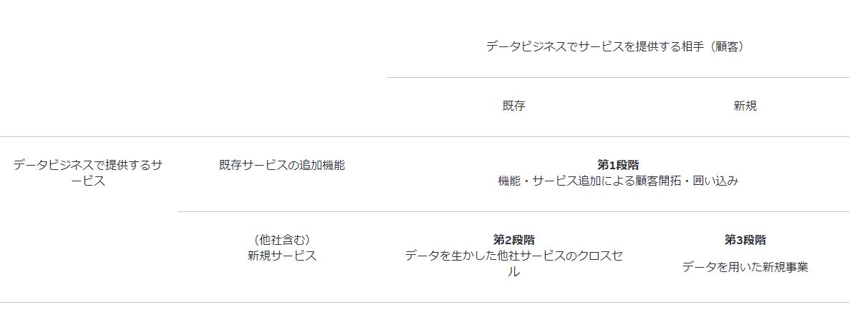This screenshot has height=317, width=850.
Task: Click the bold 第2段階 heading
Action: click(513, 240)
